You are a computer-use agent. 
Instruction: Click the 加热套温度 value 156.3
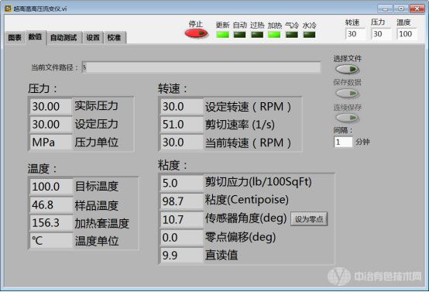[51, 223]
